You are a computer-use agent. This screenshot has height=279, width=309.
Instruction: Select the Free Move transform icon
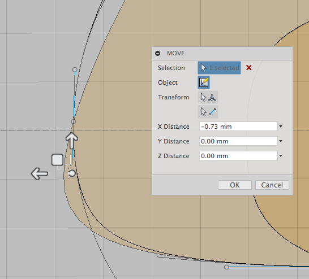click(x=208, y=97)
